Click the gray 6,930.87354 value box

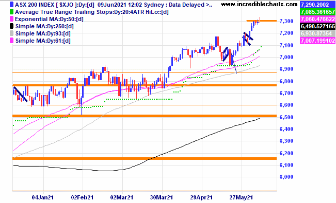(x=317, y=33)
